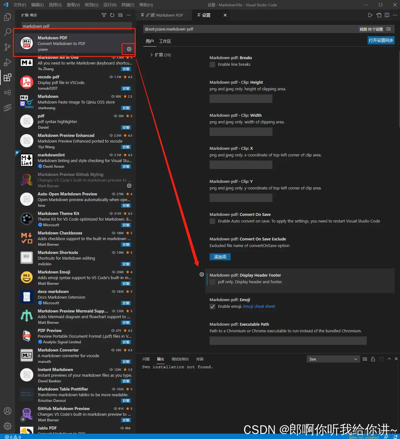400x439 pixels.
Task: Open the Manage gear in activity bar
Action: coord(8,426)
